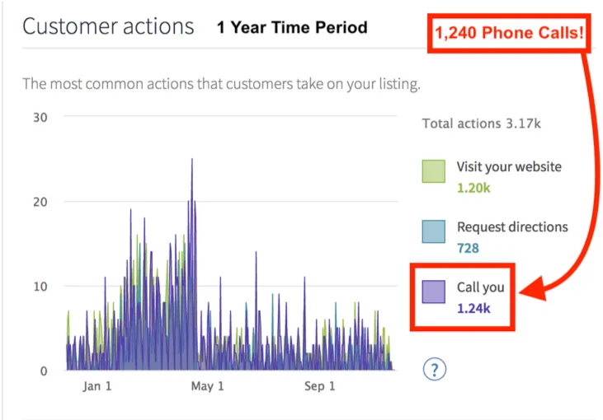Click the purple Call you swatch
This screenshot has height=420, width=603.
coord(434,292)
